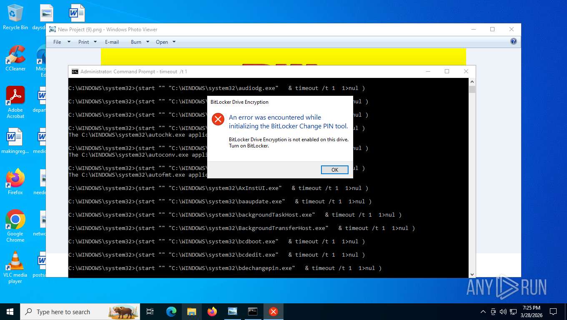Click the Command Prompt scrollbar up arrow
The height and width of the screenshot is (320, 567).
pos(472,82)
